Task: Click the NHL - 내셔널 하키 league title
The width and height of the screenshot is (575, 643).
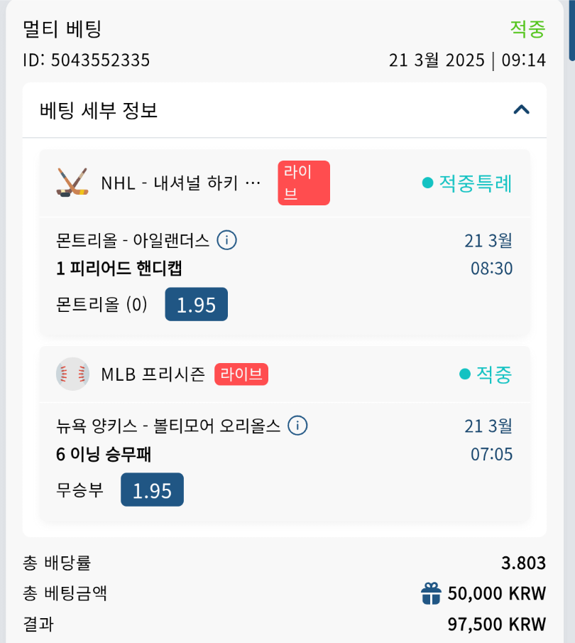Action: (x=181, y=183)
